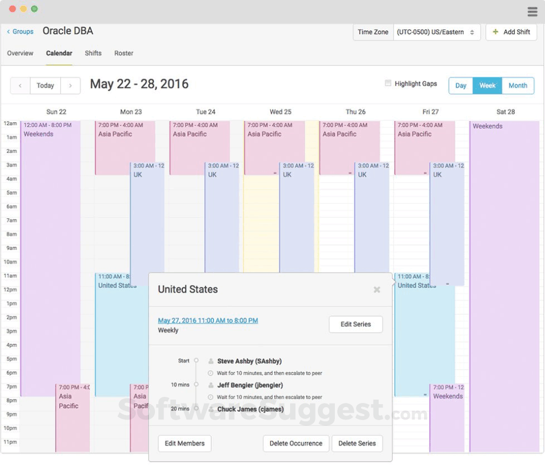This screenshot has width=545, height=465.
Task: Click Delete Occurrence for the United States shift
Action: [x=295, y=443]
